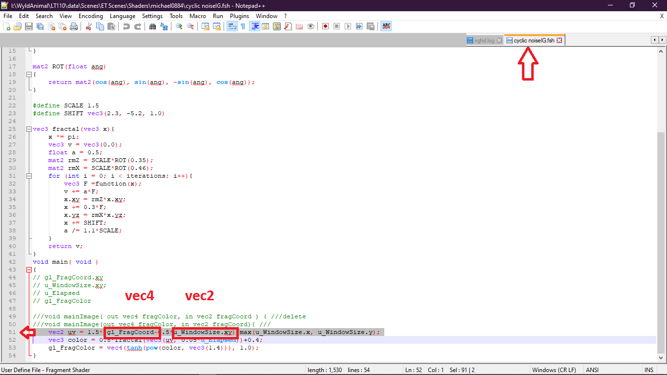This screenshot has height=375, width=667.
Task: Click the Save file toolbar icon
Action: tap(29, 26)
